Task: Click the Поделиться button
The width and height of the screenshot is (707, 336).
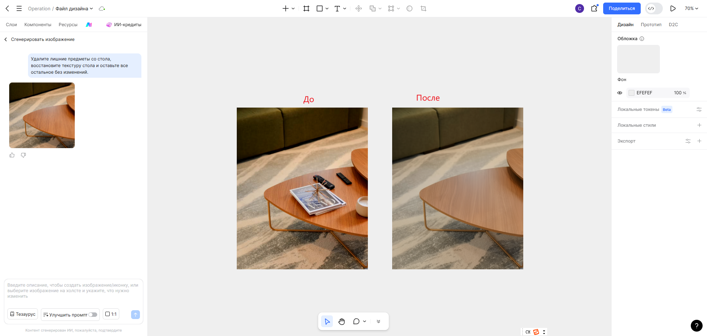Action: point(622,8)
